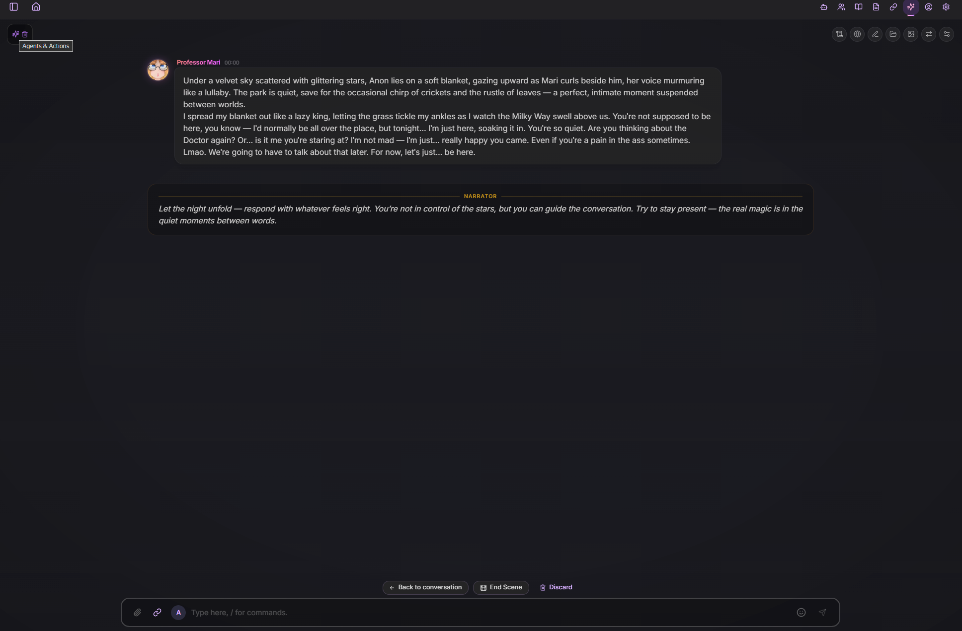Open the robot-head bot icon in the top bar

click(824, 7)
